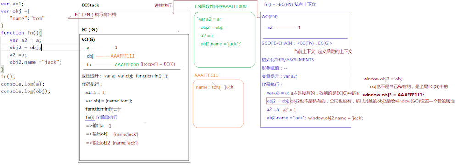Screen dimensions: 457x166
Task: Click the "window.obj2.name = 'jack';" annotation
Action: click(x=335, y=118)
